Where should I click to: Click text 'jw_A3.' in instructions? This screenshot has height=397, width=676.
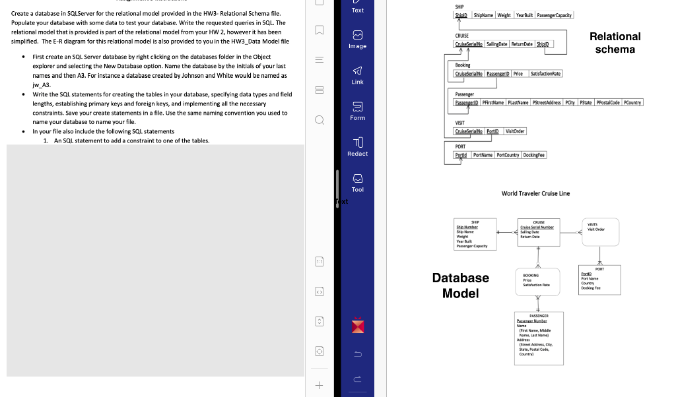pos(42,85)
